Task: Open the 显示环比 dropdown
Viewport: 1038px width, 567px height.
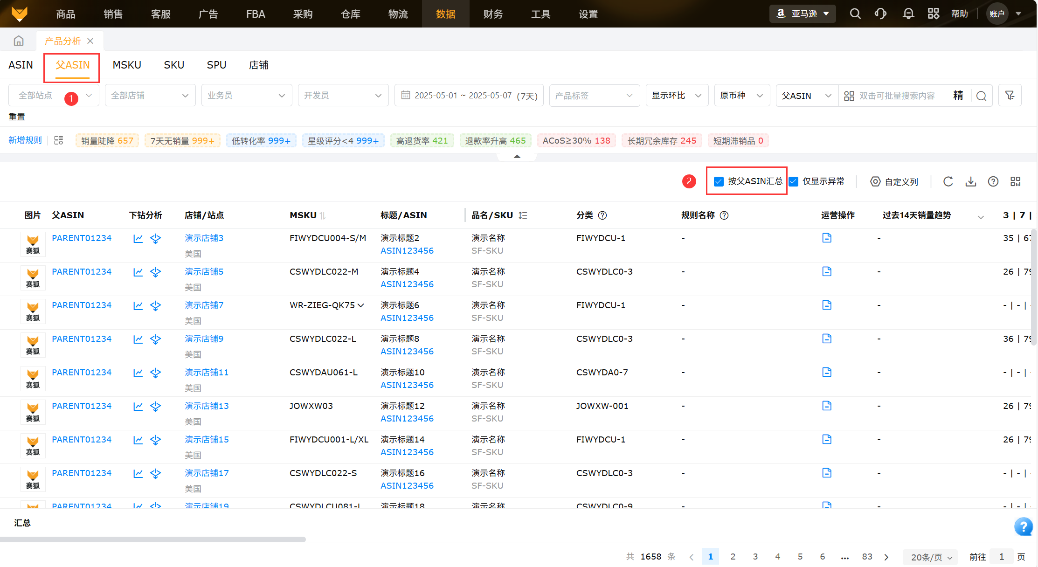Action: click(x=677, y=95)
